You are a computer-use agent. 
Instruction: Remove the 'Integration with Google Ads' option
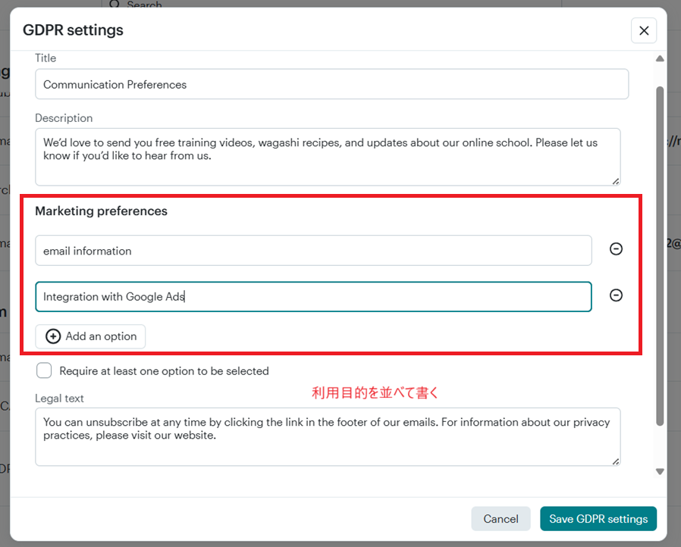pos(617,295)
